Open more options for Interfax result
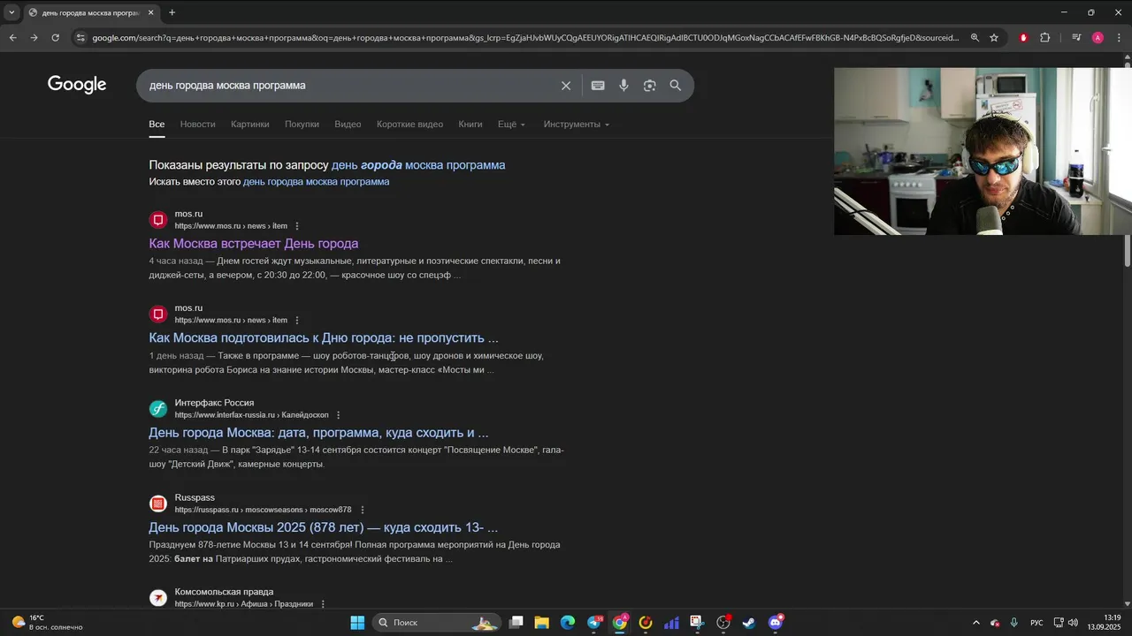The image size is (1132, 636). 338,415
